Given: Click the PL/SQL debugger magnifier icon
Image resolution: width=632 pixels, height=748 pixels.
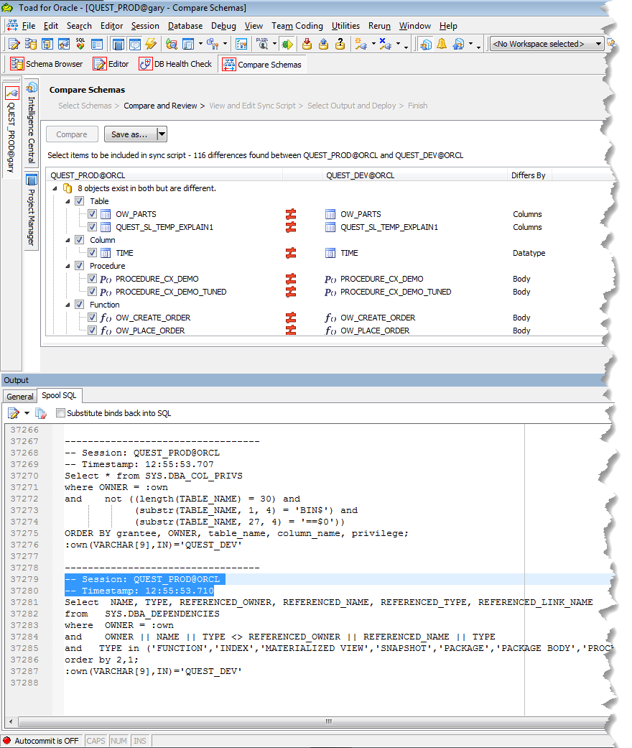Looking at the screenshot, I should click(x=262, y=45).
